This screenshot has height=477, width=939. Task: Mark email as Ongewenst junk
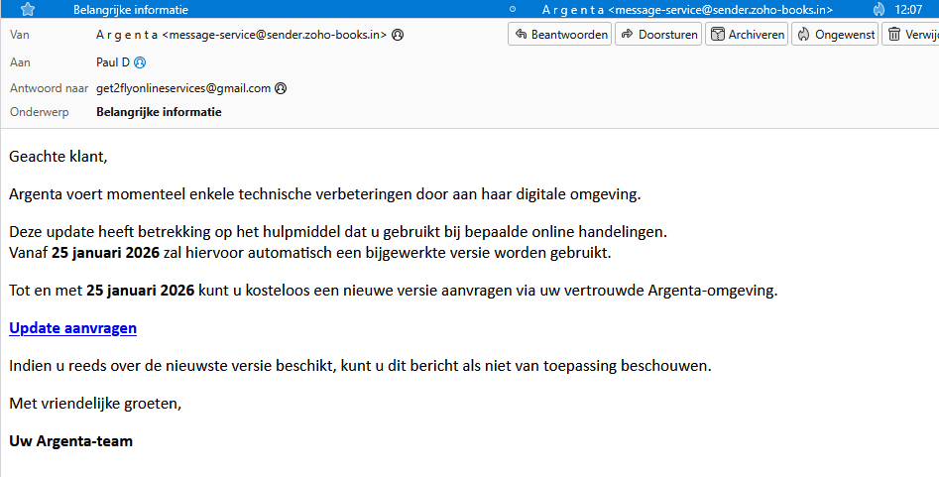[836, 34]
